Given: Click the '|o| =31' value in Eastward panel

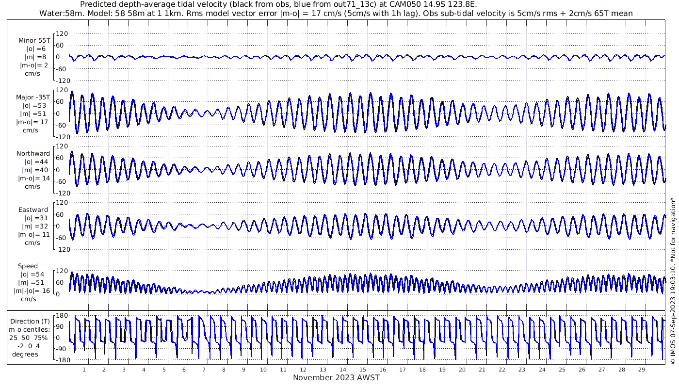Looking at the screenshot, I should pyautogui.click(x=36, y=218).
